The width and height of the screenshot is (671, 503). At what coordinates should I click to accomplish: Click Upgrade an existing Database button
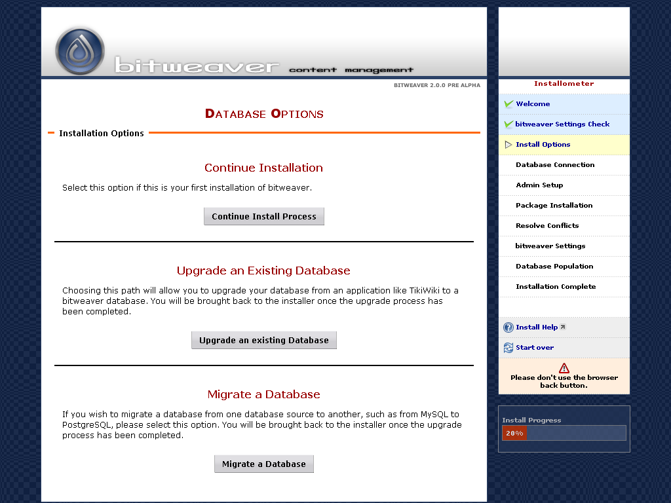[x=264, y=341]
